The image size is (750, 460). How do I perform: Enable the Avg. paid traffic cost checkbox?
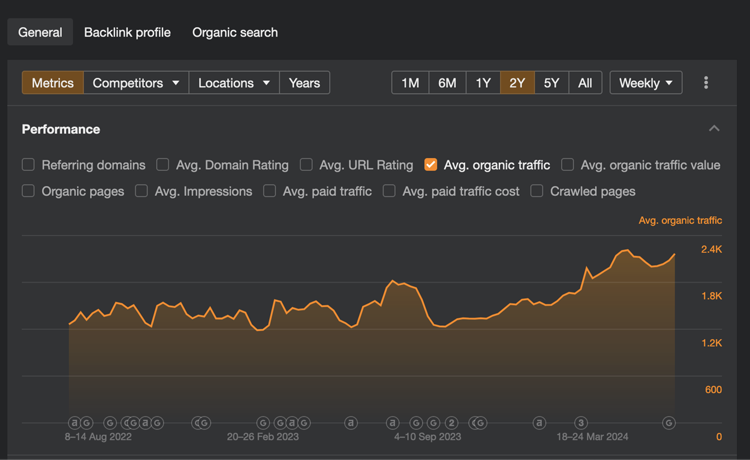tap(389, 191)
